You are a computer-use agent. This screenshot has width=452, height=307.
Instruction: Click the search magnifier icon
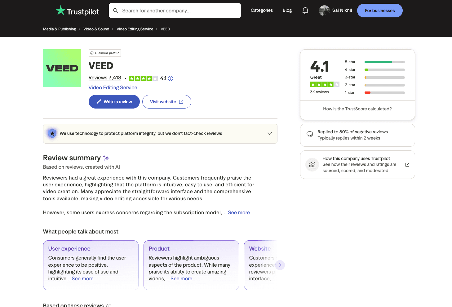(116, 11)
